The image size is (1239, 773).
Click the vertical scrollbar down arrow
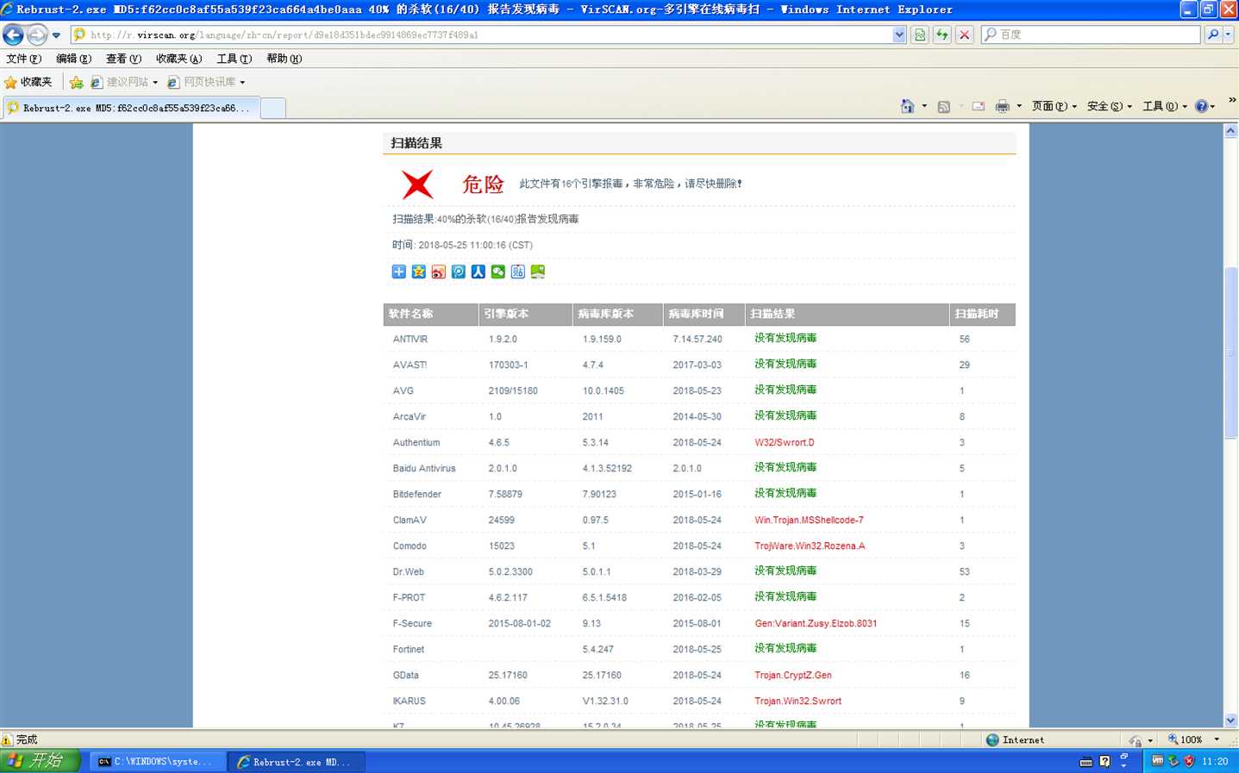(x=1230, y=720)
